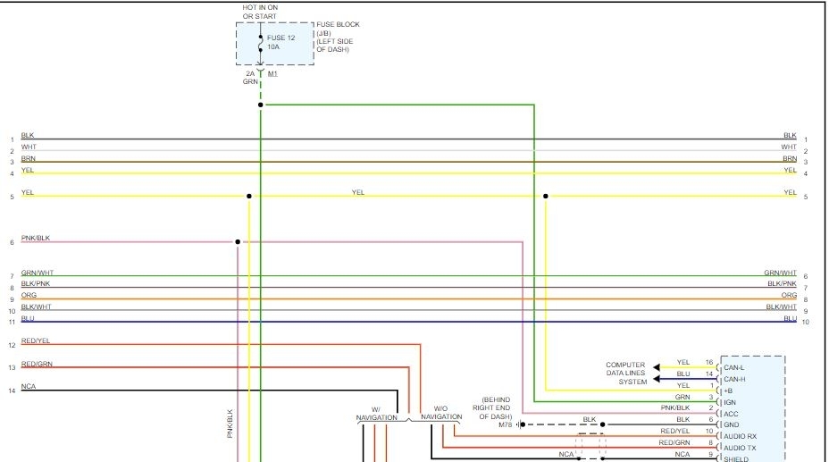This screenshot has height=462, width=829.
Task: Click the M78 ground connection point
Action: (517, 424)
